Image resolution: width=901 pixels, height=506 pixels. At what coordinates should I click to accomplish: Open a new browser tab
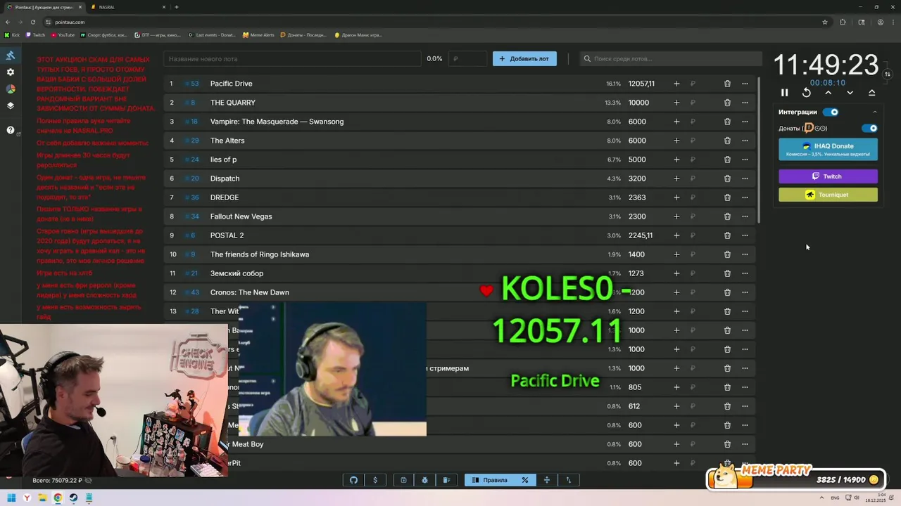point(176,7)
